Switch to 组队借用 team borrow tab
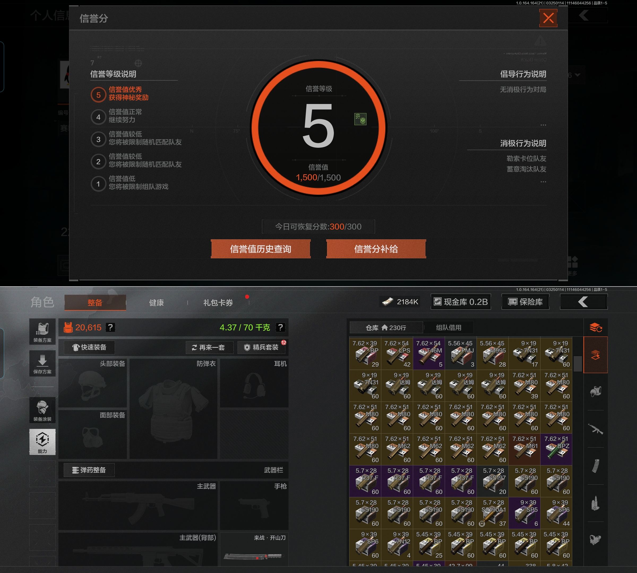637x573 pixels. point(448,327)
